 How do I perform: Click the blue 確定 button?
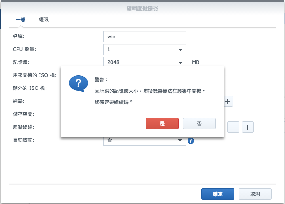pyautogui.click(x=218, y=194)
